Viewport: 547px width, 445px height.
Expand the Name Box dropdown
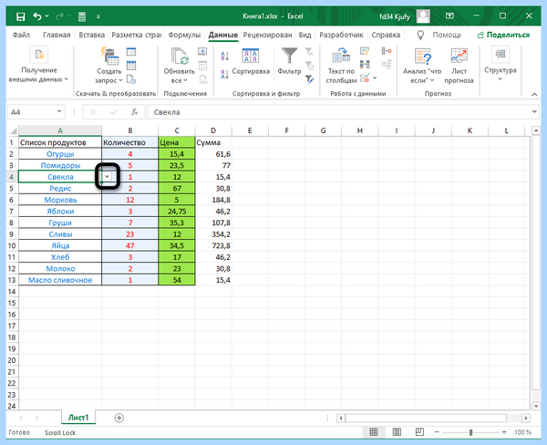(59, 111)
